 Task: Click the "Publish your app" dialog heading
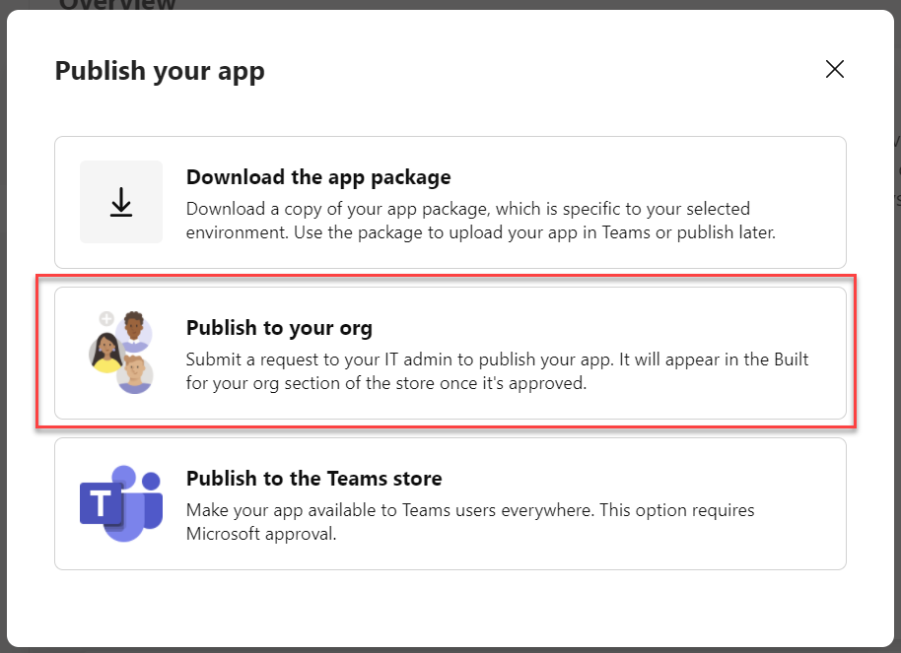click(160, 71)
